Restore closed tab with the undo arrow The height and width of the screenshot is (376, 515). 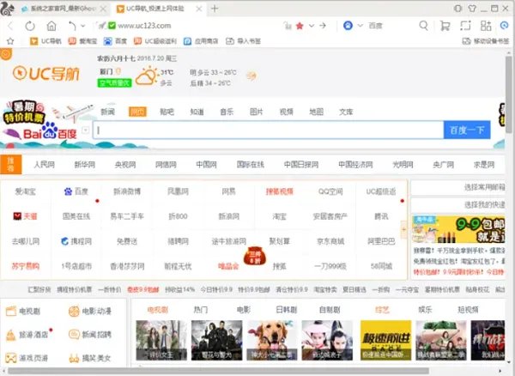[x=72, y=26]
